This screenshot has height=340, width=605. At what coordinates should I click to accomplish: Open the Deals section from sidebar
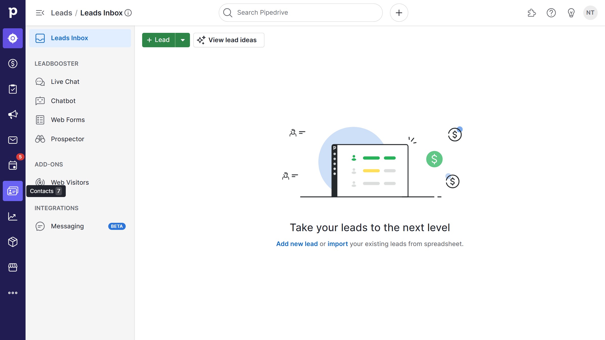click(x=13, y=64)
